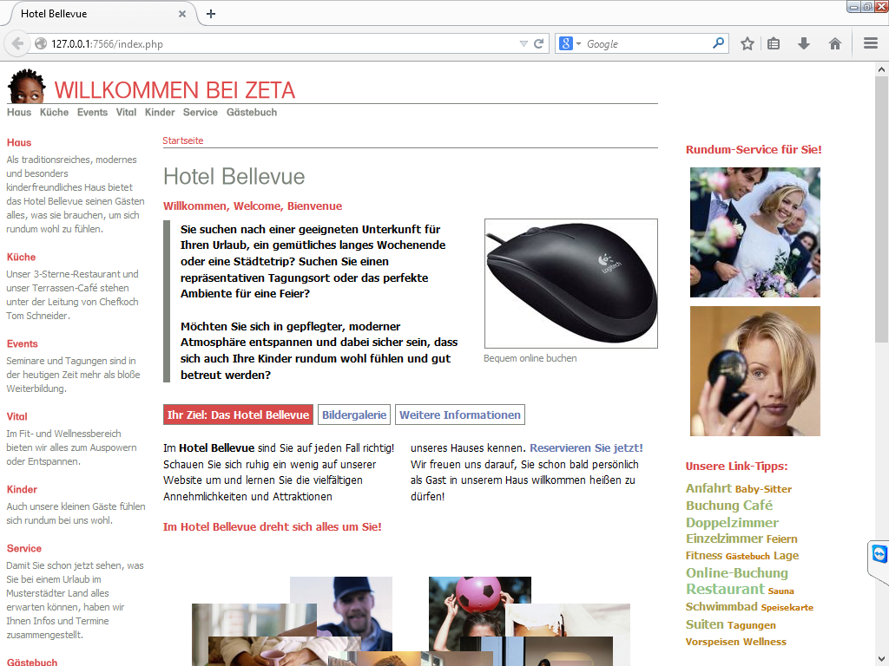Click the browser back arrow button
The width and height of the screenshot is (889, 666).
click(17, 43)
